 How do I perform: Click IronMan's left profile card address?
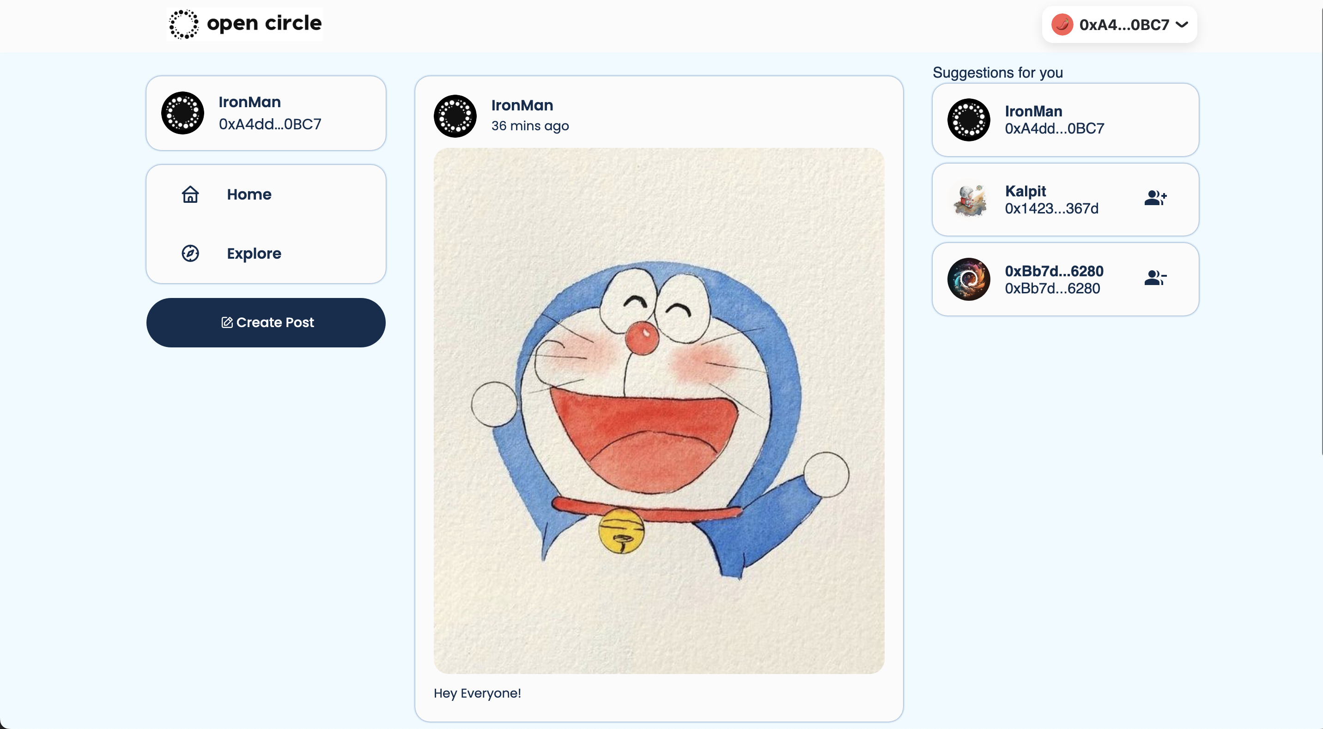coord(270,124)
